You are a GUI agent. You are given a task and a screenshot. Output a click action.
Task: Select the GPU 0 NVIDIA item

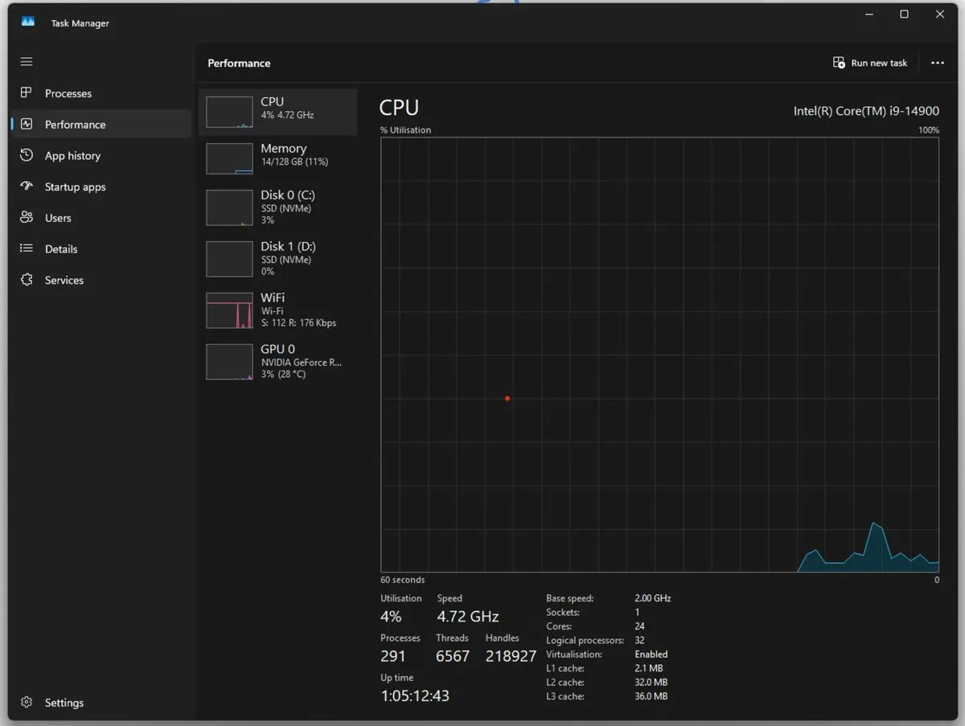point(277,361)
